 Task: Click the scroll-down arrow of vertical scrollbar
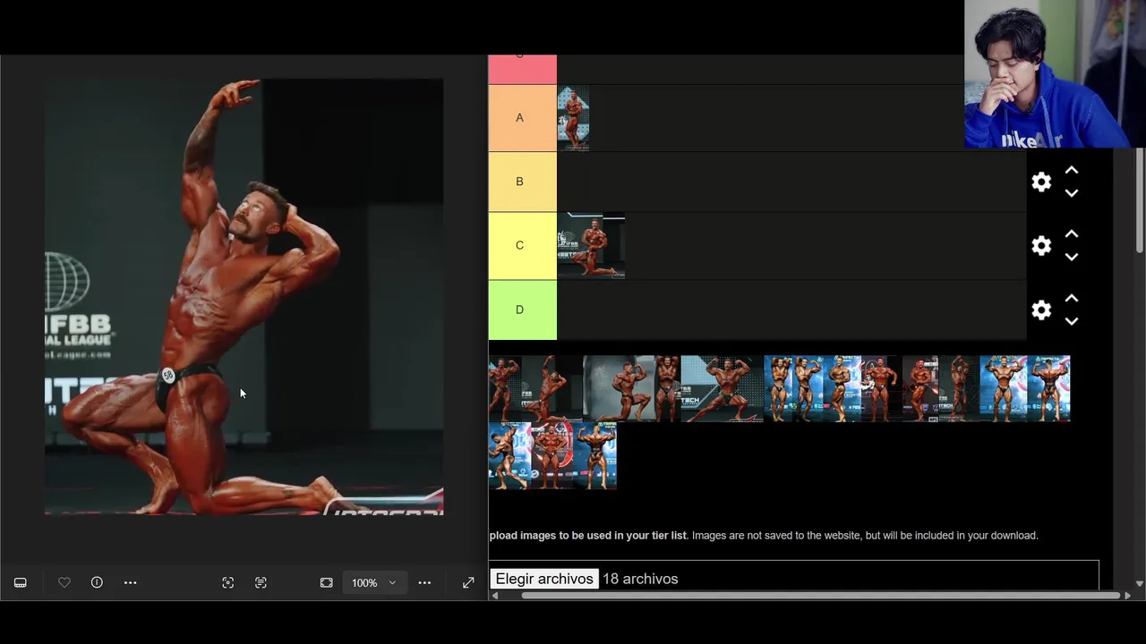pyautogui.click(x=1139, y=583)
